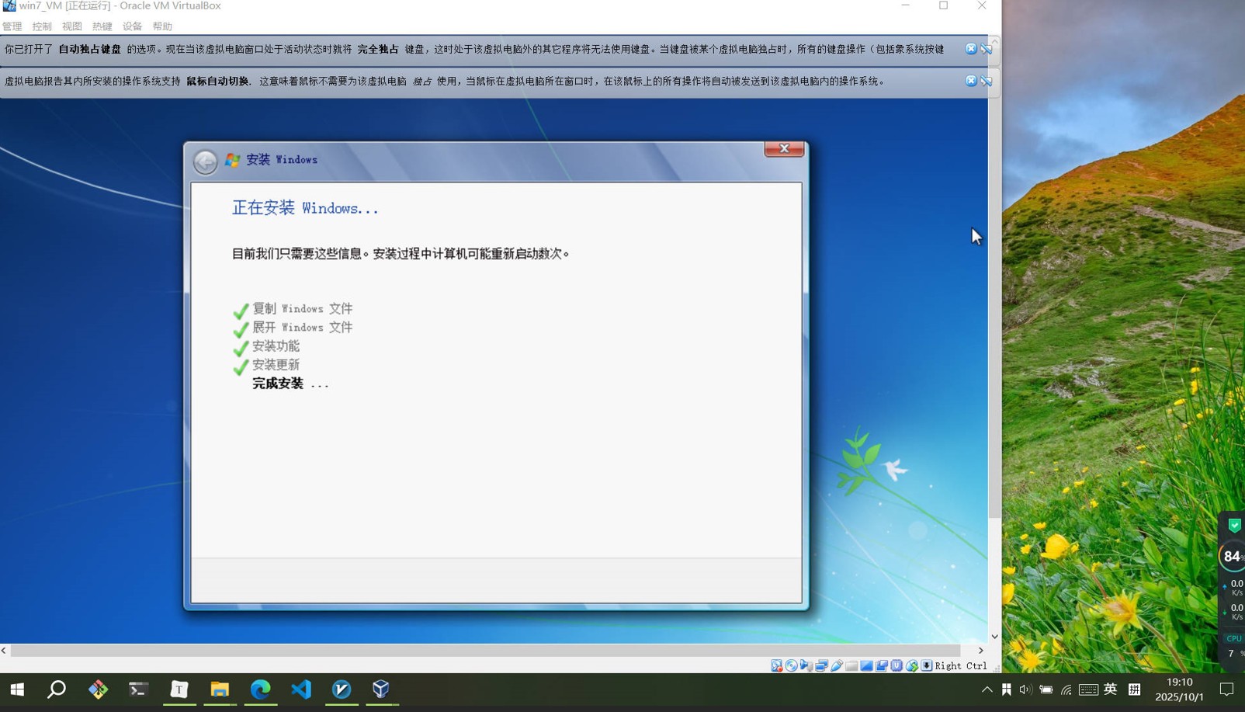Open the 管理 menu
The image size is (1245, 712).
12,26
